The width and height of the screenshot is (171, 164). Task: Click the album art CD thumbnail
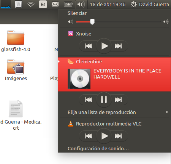79,79
